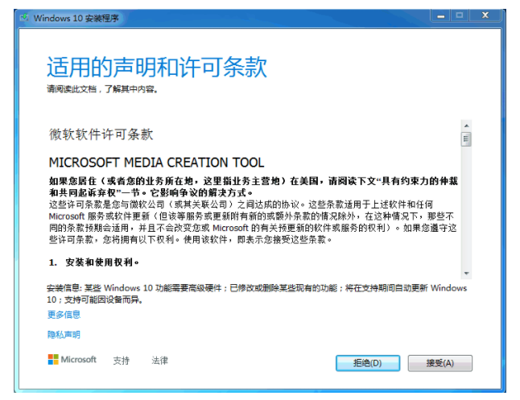Open the 更多信息 link

tap(64, 315)
